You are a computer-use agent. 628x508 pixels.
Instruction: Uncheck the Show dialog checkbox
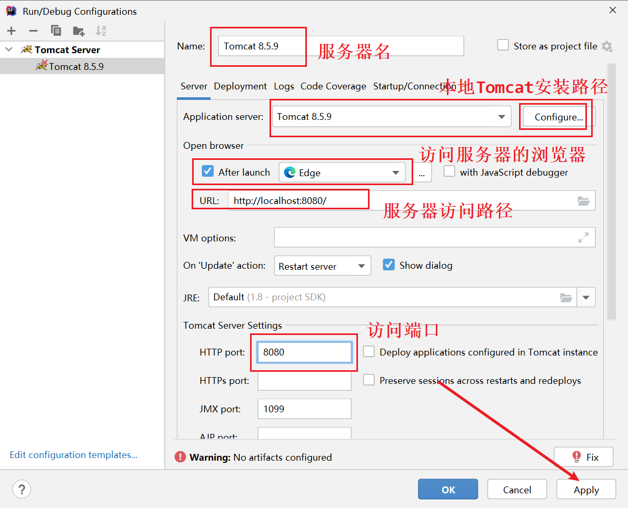[389, 265]
